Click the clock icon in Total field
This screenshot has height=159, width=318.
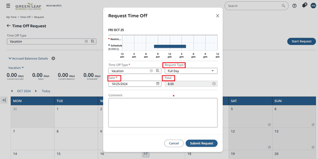(x=214, y=84)
